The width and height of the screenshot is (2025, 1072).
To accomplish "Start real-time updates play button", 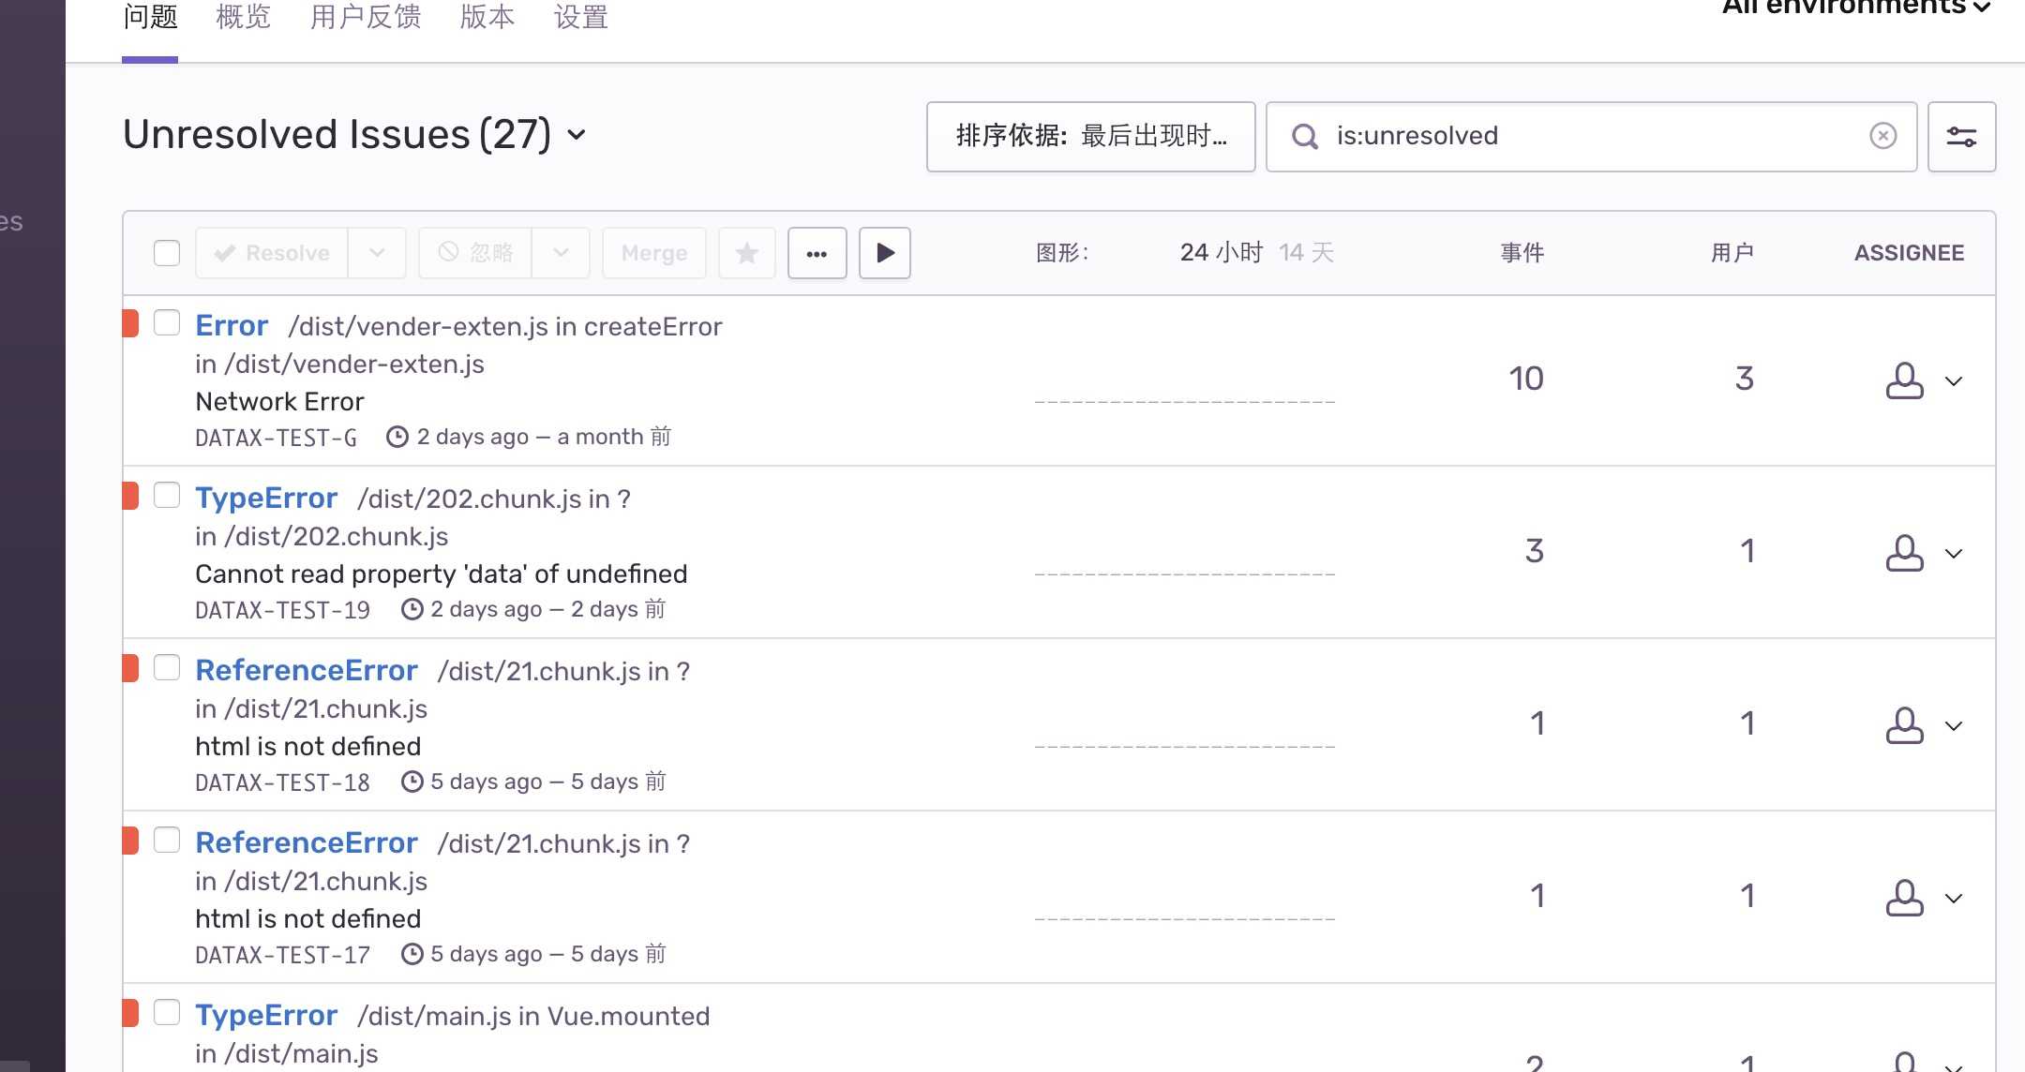I will [x=885, y=253].
